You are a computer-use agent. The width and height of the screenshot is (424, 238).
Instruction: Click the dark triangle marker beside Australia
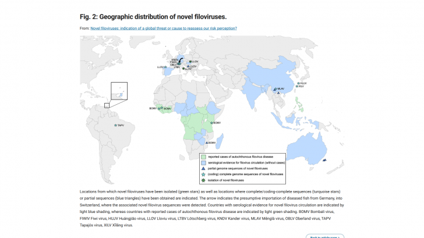click(x=324, y=161)
